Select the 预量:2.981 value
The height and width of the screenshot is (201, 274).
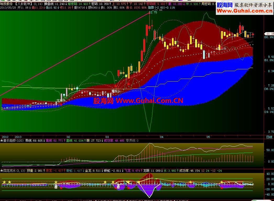(x=34, y=171)
